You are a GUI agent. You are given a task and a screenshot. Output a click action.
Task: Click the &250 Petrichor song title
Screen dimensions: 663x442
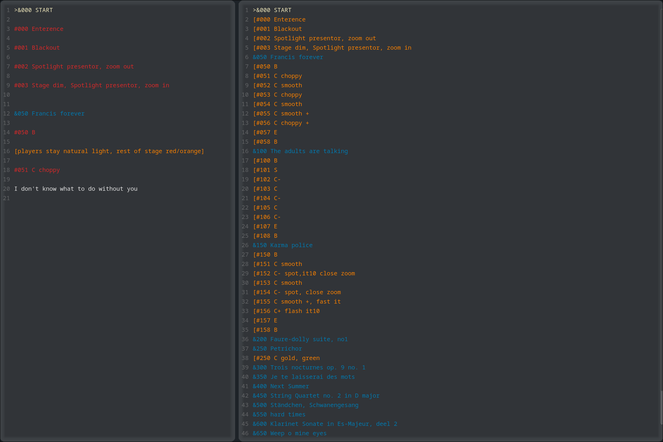tap(277, 349)
